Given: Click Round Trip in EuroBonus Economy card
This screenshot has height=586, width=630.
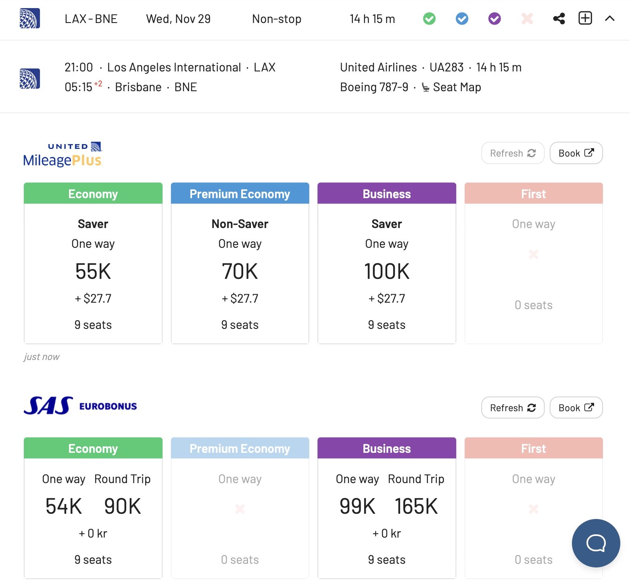Looking at the screenshot, I should 123,479.
